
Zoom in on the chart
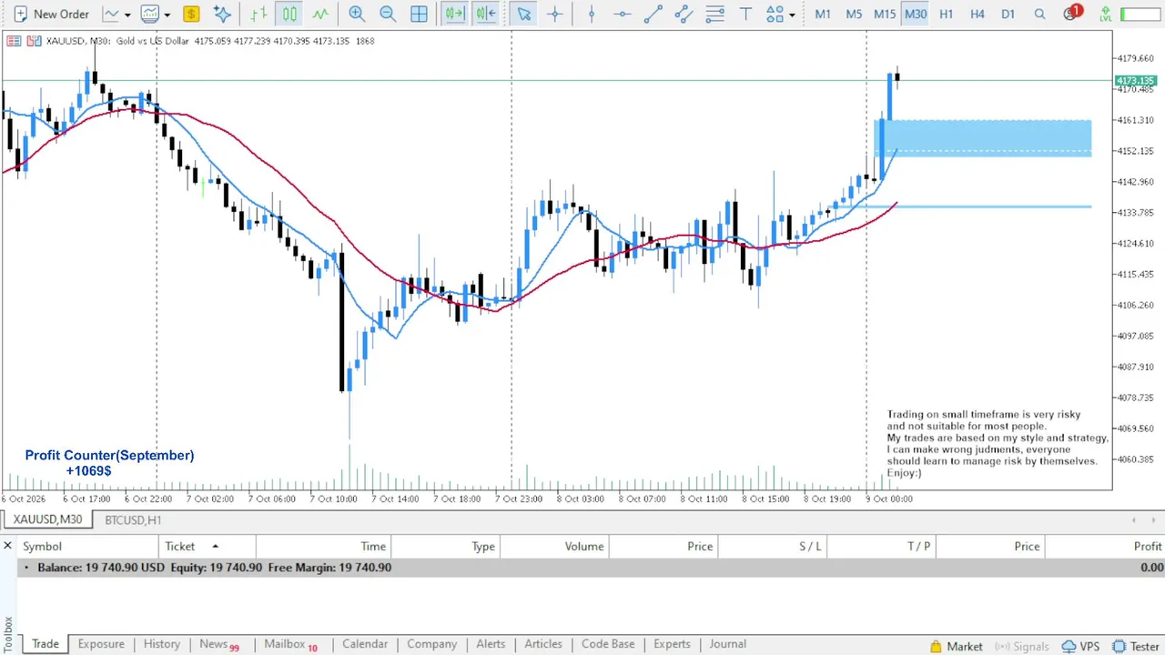[357, 14]
